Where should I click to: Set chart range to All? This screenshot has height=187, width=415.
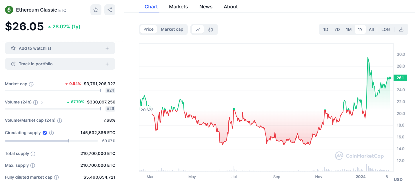pyautogui.click(x=371, y=29)
